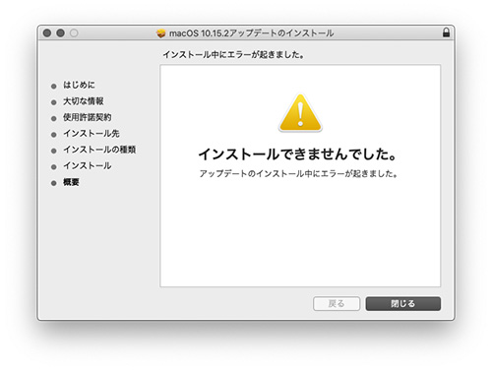Click the minimize window button
This screenshot has height=370, width=492.
[x=60, y=32]
